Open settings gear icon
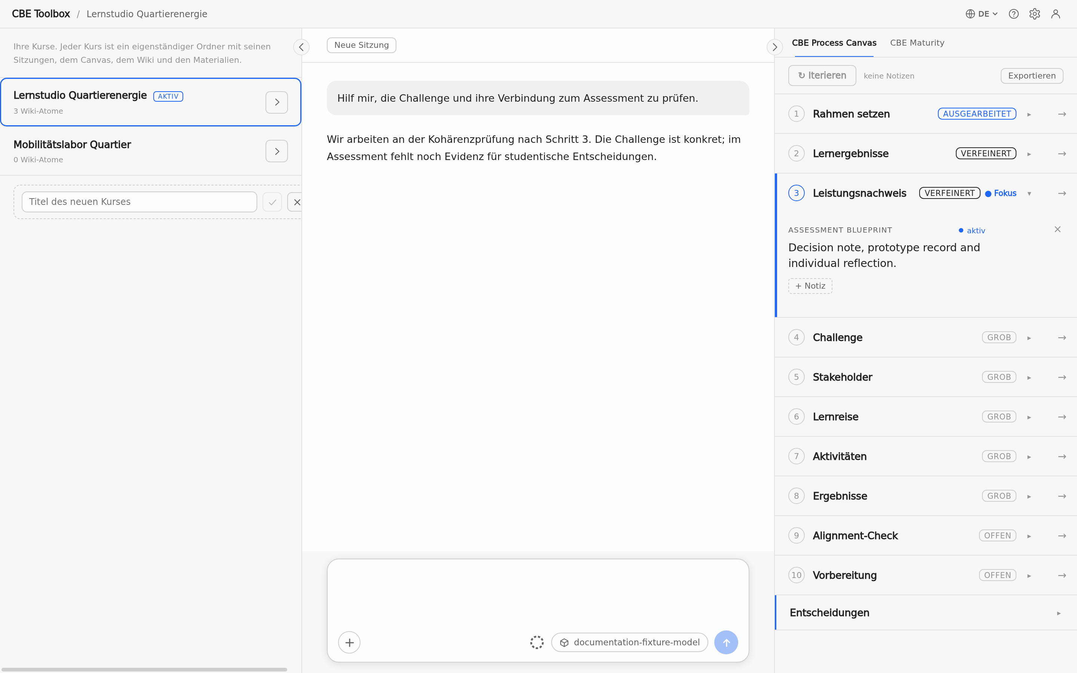The image size is (1077, 673). point(1034,14)
